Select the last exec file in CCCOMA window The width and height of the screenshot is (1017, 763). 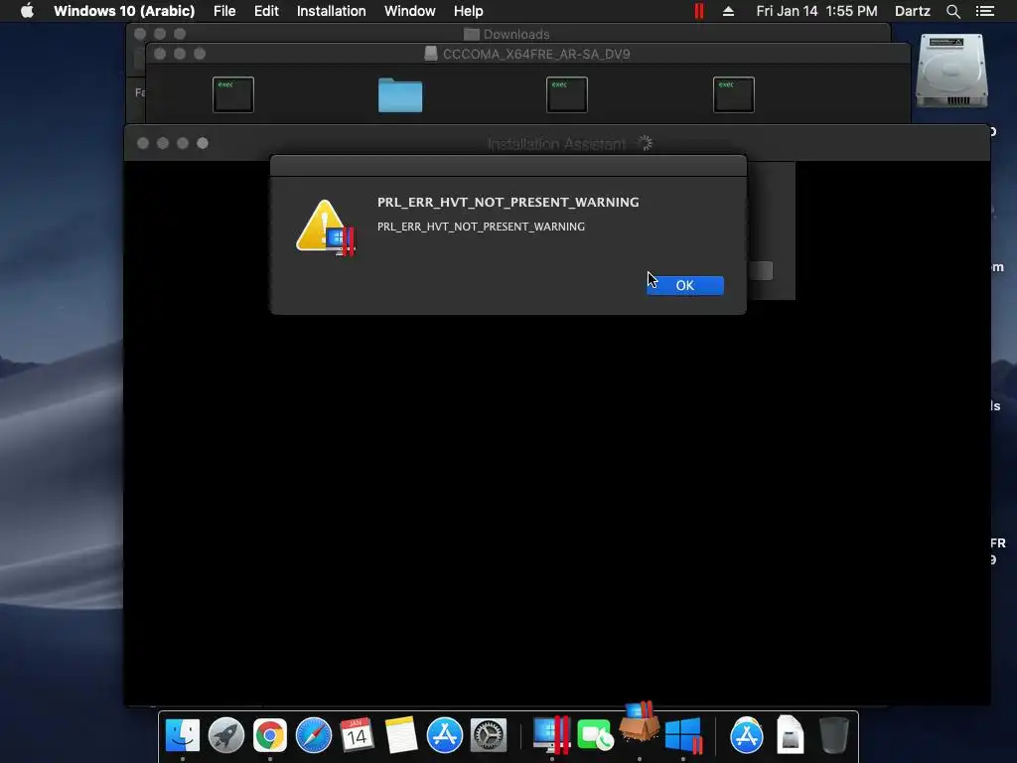point(734,94)
